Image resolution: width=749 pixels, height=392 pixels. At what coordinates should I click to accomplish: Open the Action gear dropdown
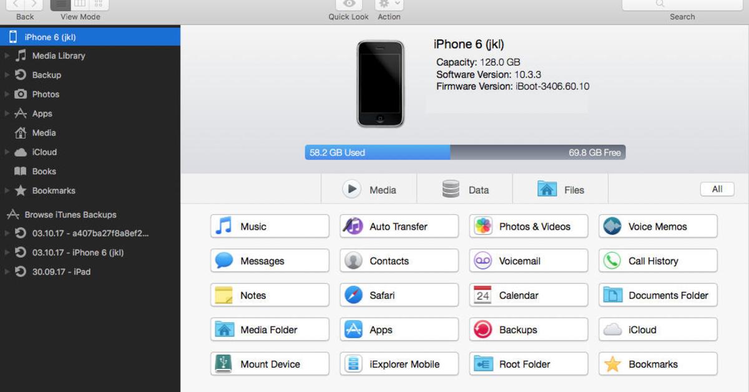click(389, 4)
